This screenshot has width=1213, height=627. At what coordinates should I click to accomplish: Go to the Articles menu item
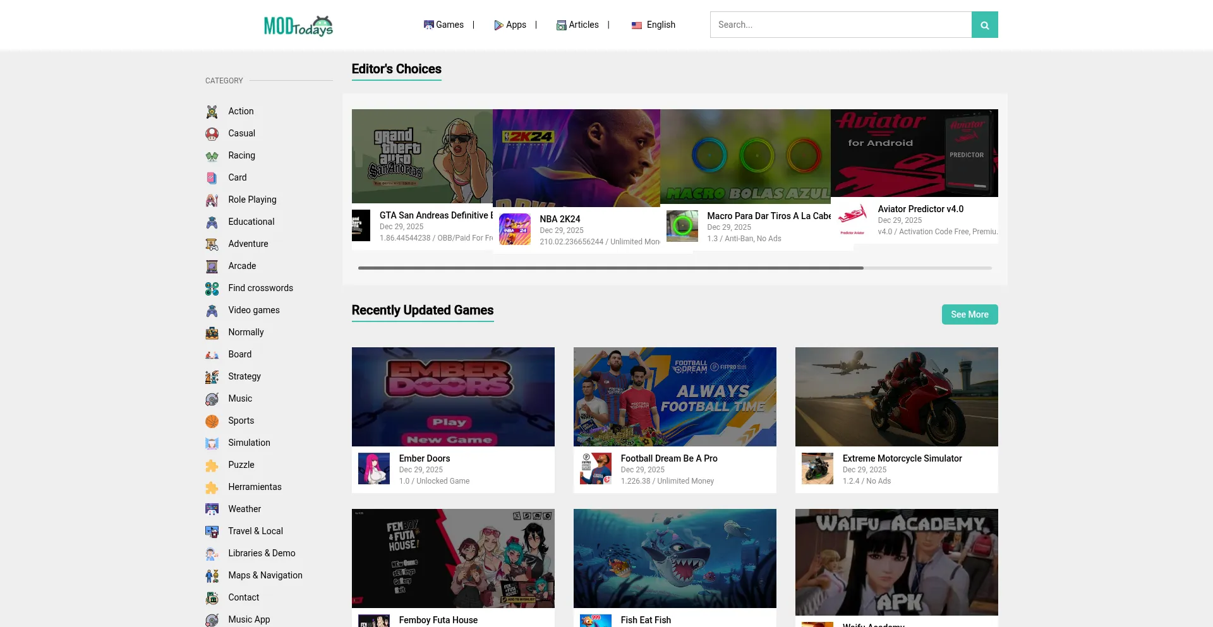tap(577, 25)
